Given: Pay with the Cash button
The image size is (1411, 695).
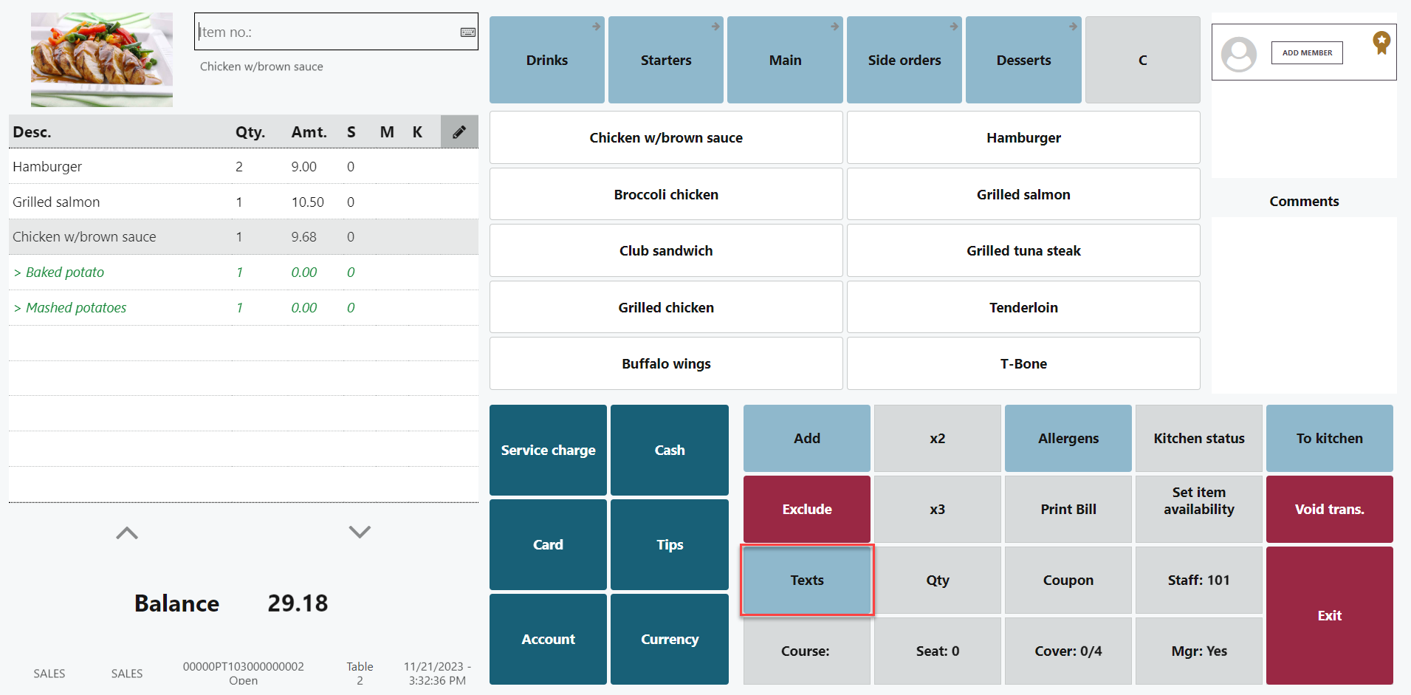Looking at the screenshot, I should (669, 451).
